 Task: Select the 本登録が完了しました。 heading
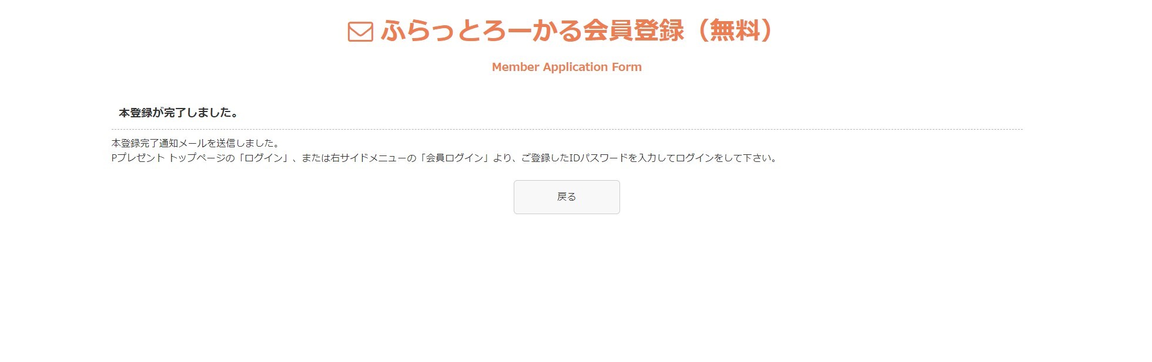coord(179,113)
